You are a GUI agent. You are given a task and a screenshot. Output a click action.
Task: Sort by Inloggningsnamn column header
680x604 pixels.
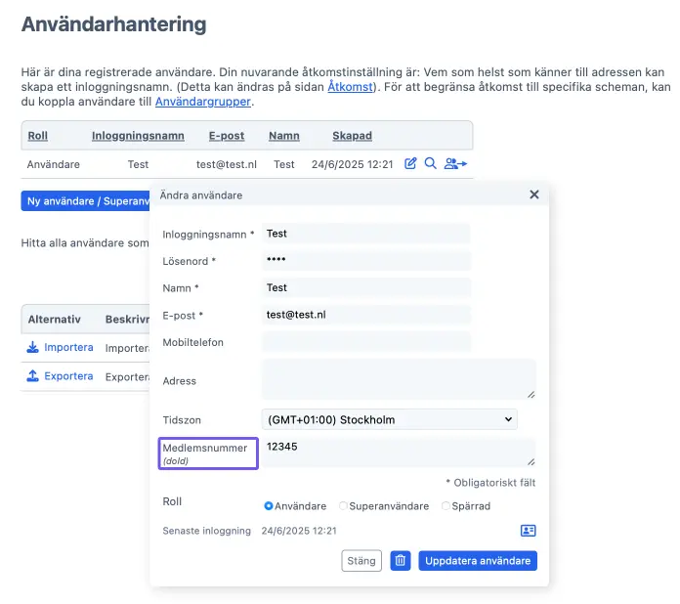pyautogui.click(x=138, y=136)
